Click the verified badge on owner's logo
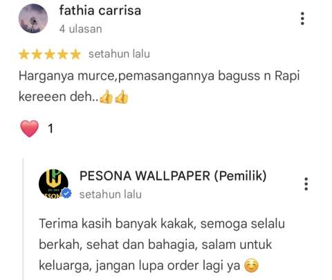Image resolution: width=332 pixels, height=280 pixels. click(x=66, y=193)
